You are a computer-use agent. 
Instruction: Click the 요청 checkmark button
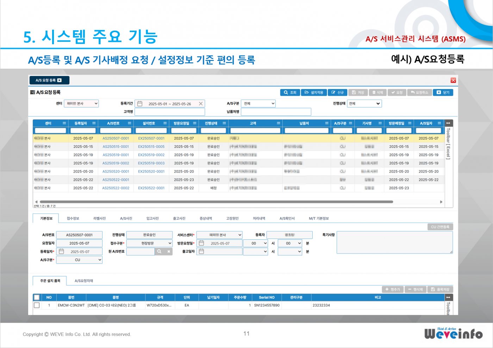393,92
